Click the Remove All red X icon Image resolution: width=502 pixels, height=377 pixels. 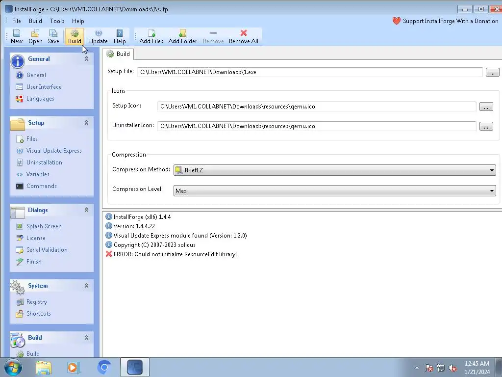pos(244,33)
